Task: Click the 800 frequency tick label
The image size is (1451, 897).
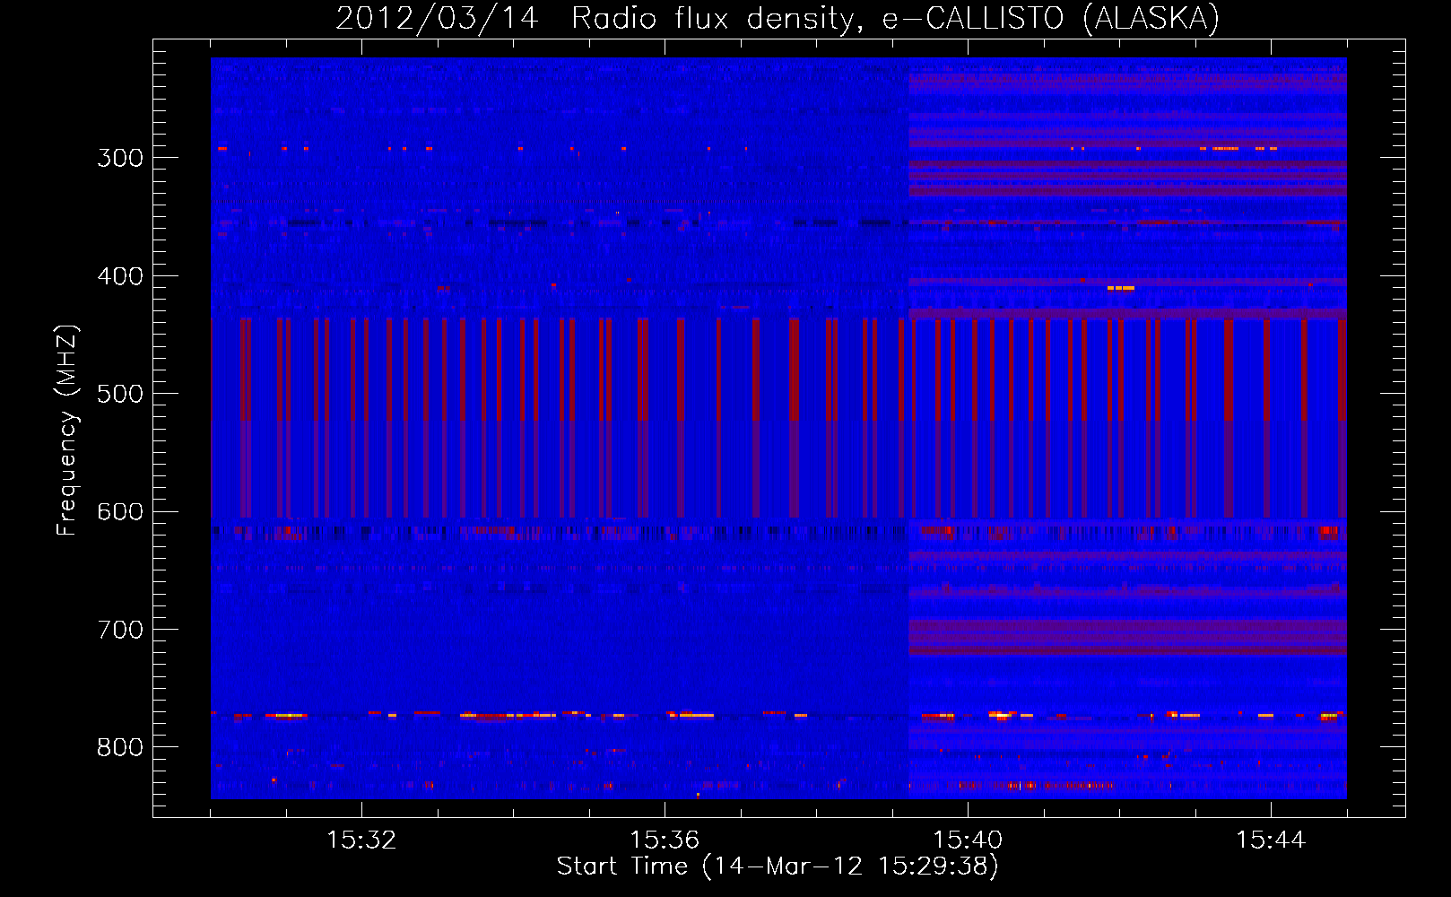Action: tap(120, 747)
